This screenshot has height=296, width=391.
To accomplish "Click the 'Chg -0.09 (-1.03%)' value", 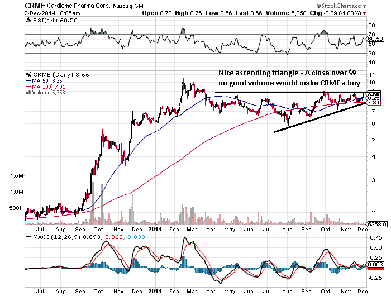I will point(335,13).
